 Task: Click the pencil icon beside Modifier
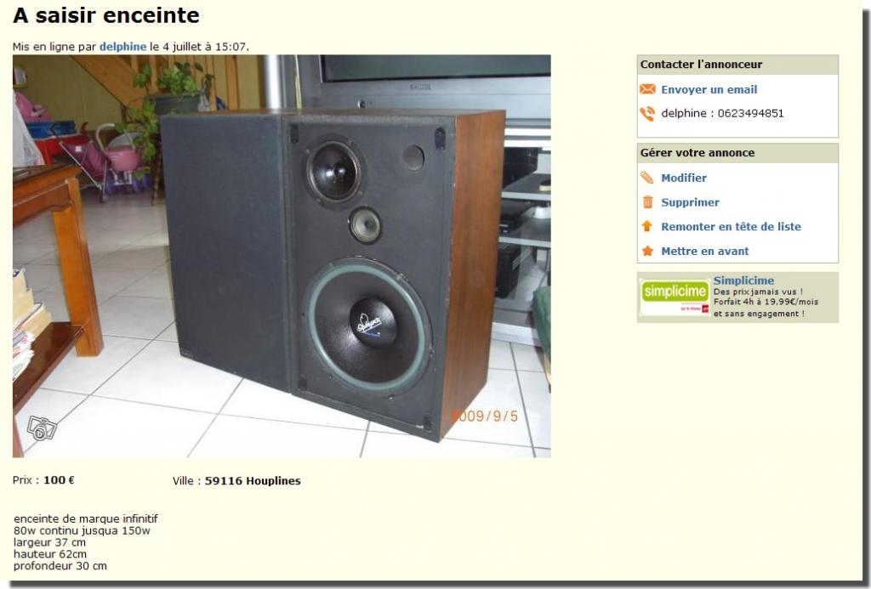(x=647, y=178)
